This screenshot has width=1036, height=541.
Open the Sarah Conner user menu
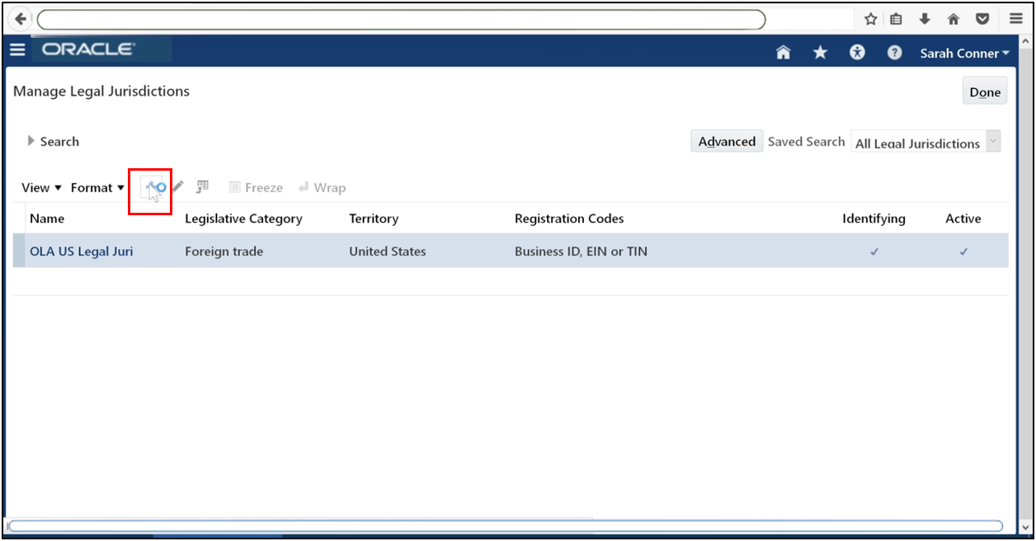[964, 53]
